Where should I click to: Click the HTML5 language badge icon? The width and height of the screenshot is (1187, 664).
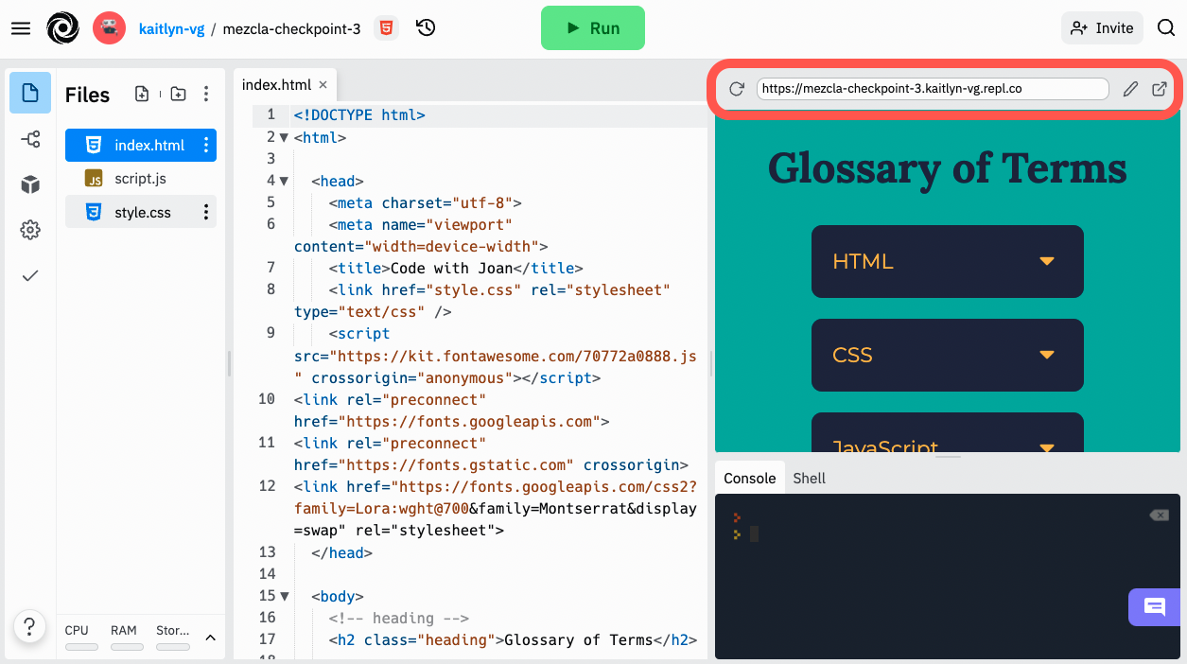(x=386, y=28)
